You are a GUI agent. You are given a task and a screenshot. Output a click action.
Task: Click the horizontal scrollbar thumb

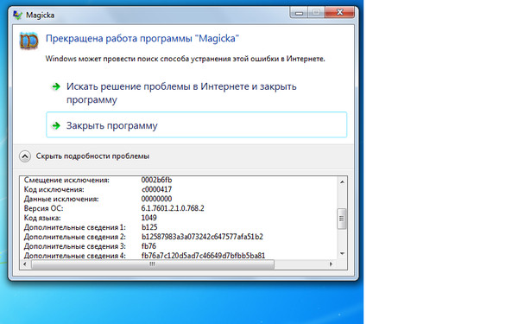[153, 264]
